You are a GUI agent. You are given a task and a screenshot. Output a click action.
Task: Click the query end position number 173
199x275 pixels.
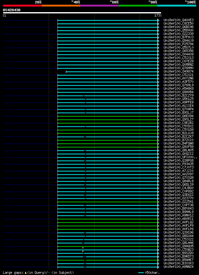157,16
